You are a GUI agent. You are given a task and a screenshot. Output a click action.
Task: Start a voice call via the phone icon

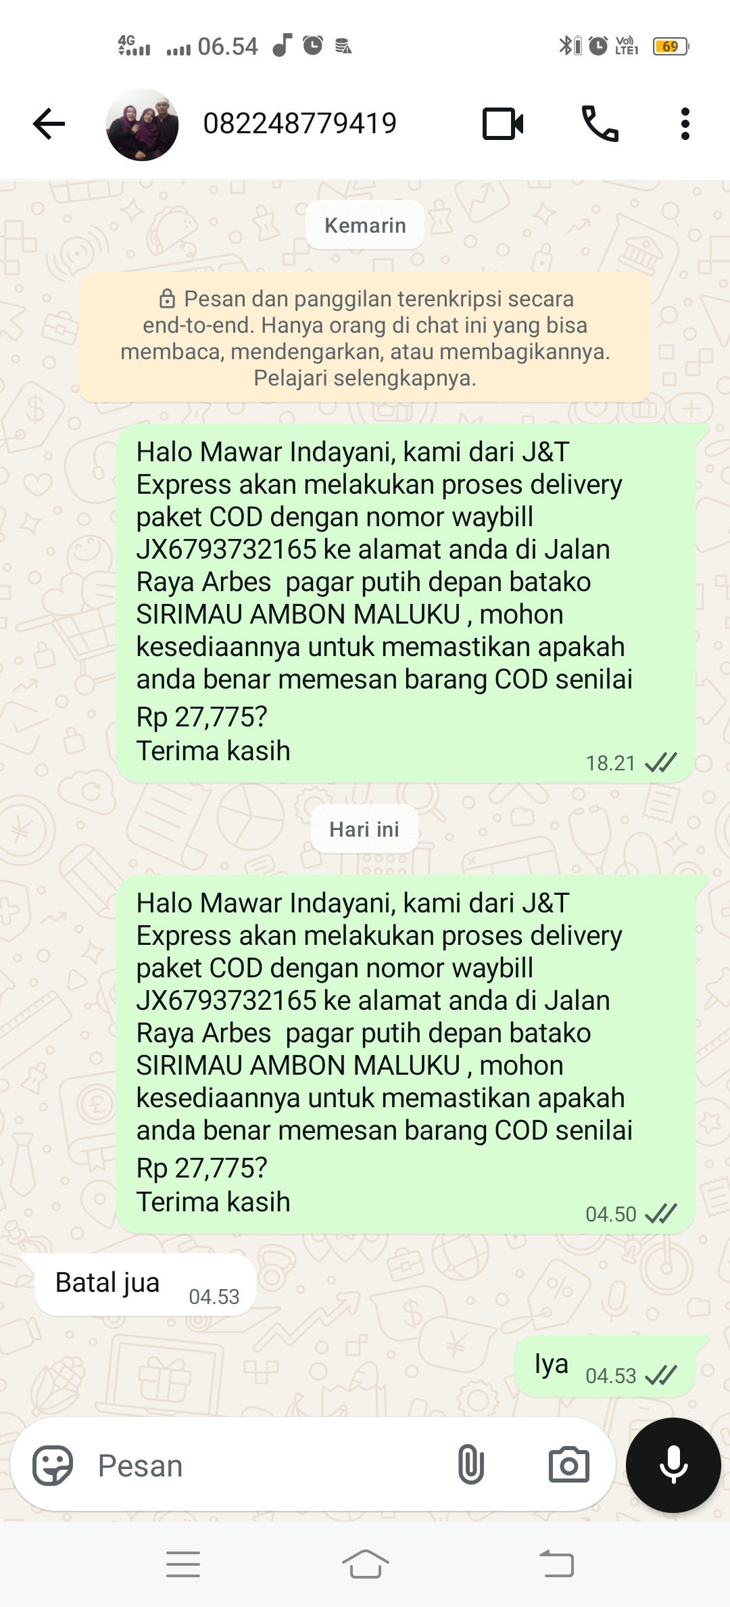600,124
